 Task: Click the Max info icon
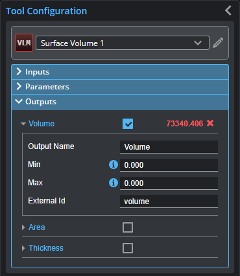[114, 183]
